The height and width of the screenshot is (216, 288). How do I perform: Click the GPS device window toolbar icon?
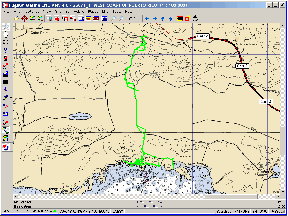tap(49, 18)
